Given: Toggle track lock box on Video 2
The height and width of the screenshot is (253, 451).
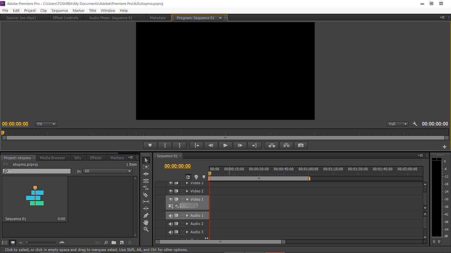Looking at the screenshot, I should (182, 191).
